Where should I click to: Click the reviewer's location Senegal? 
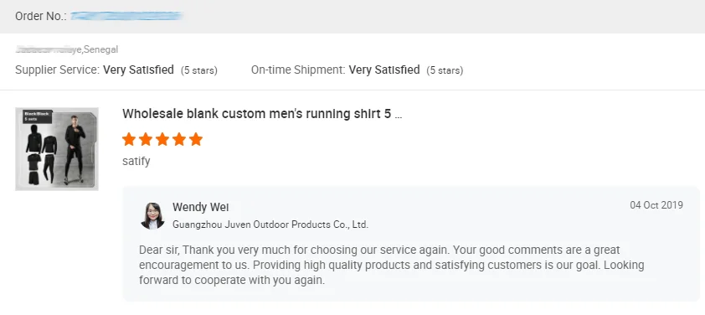point(100,49)
